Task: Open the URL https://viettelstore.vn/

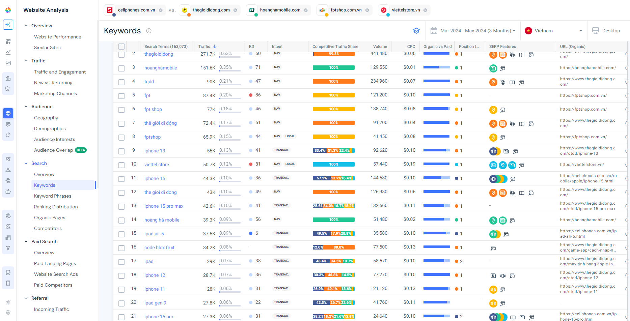Action: pos(582,165)
